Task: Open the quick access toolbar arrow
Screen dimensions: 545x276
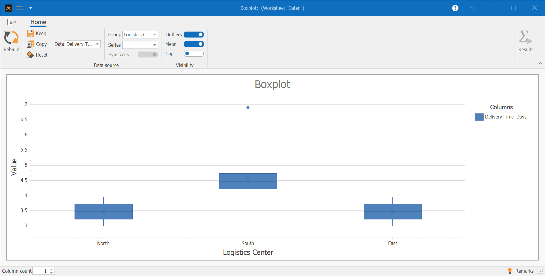Action: coord(30,8)
